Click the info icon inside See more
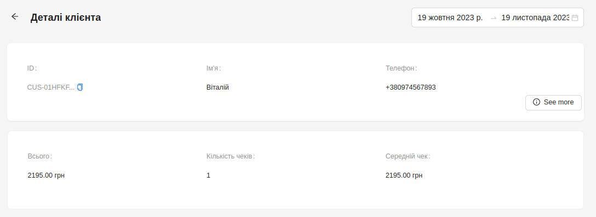The height and width of the screenshot is (217, 596). point(536,102)
